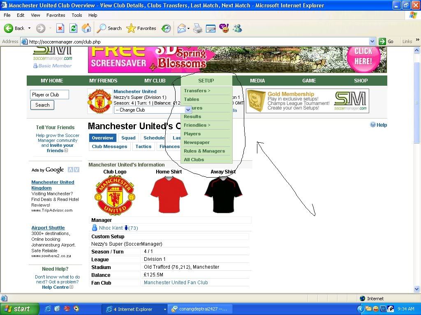Open the Help Centre link
Screen dimensions: 421x315
(x=56, y=287)
